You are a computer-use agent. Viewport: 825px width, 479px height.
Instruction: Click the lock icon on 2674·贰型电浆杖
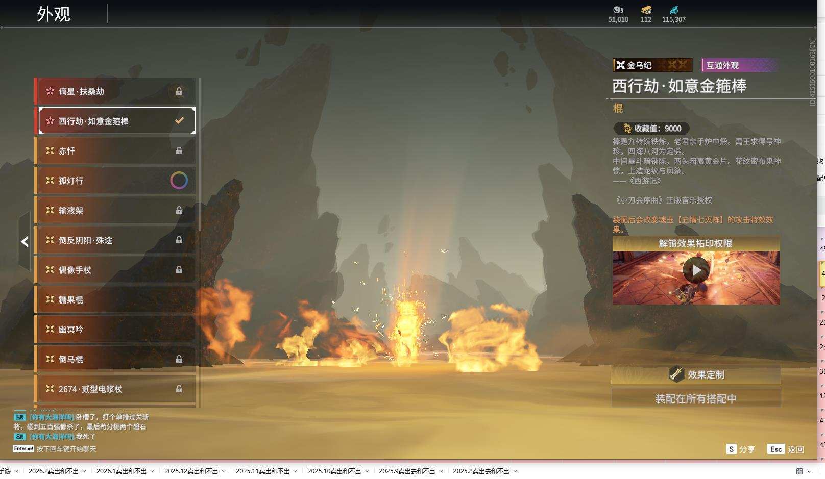[x=179, y=389]
